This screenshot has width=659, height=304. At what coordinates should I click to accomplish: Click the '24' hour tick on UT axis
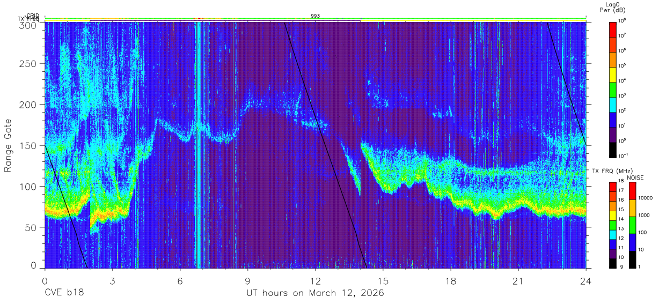[x=586, y=280]
